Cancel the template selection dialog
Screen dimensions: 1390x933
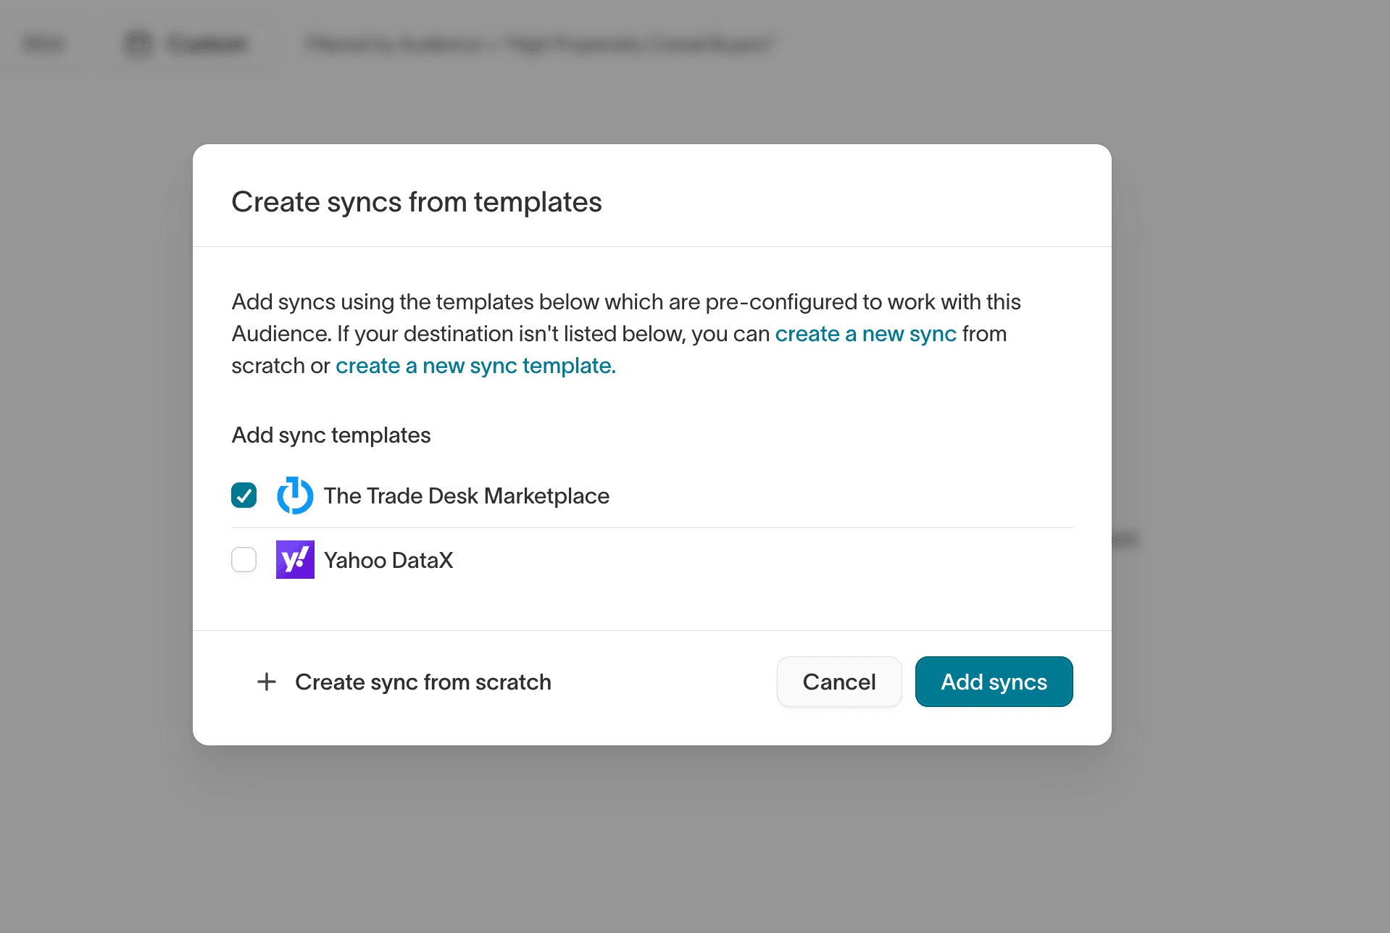(838, 682)
